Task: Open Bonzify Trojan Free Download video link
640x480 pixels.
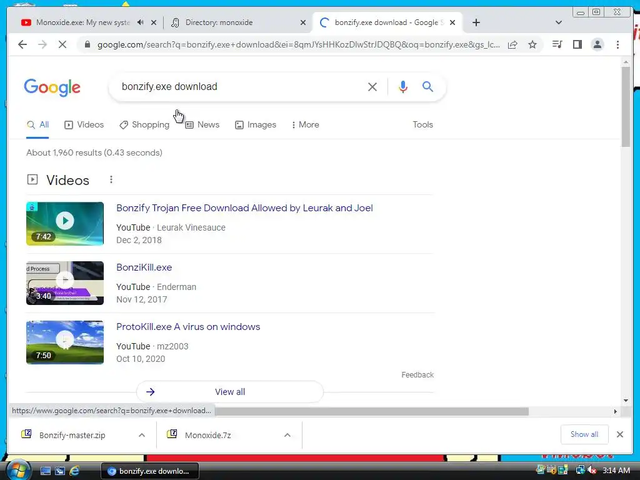Action: point(244,207)
